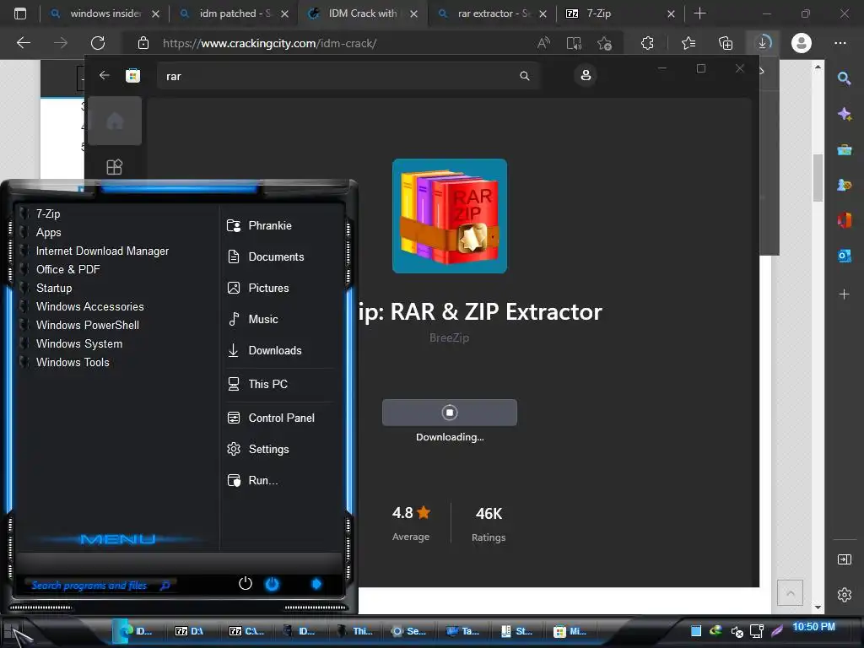Open Microsoft Store account profile icon

point(586,75)
